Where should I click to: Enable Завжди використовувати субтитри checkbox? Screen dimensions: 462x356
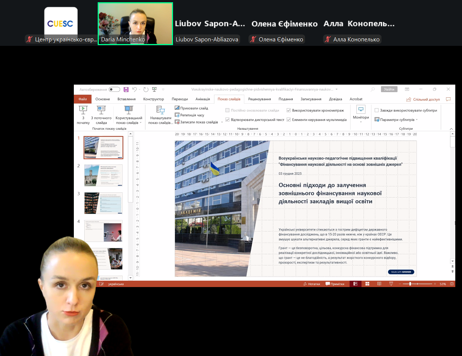(x=377, y=110)
